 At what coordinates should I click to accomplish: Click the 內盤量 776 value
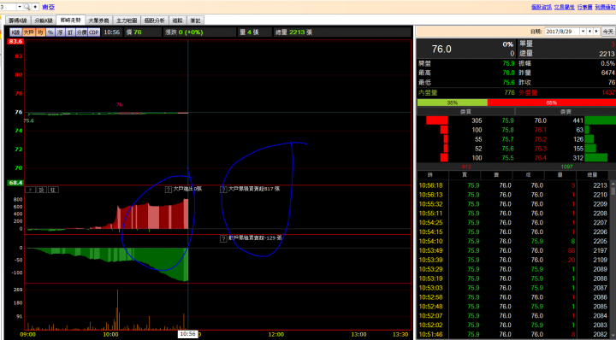tap(510, 92)
